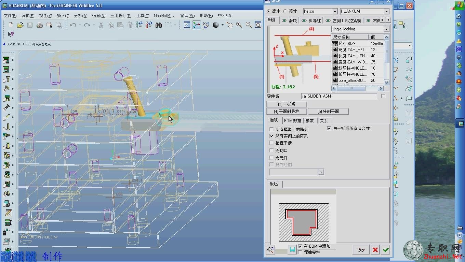Image resolution: width=465 pixels, height=262 pixels.
Task: Click the orientation spin center icon
Action: pyautogui.click(x=206, y=25)
